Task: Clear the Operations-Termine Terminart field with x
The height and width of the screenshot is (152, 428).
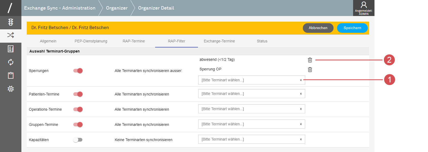Action: pos(301,109)
